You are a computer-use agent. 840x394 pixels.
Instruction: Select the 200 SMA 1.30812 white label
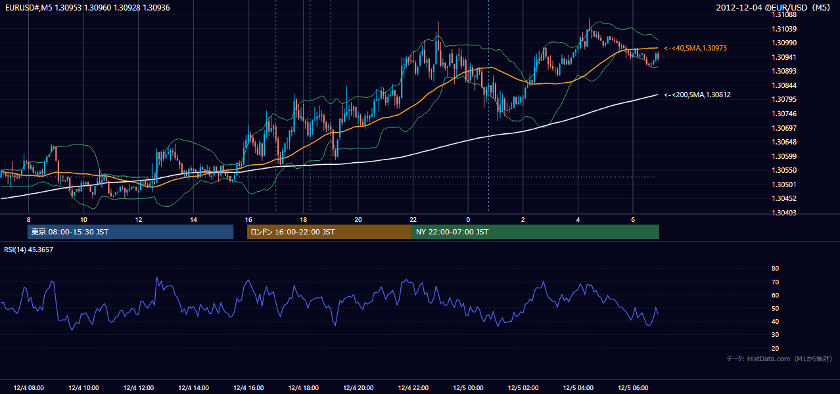coord(697,95)
